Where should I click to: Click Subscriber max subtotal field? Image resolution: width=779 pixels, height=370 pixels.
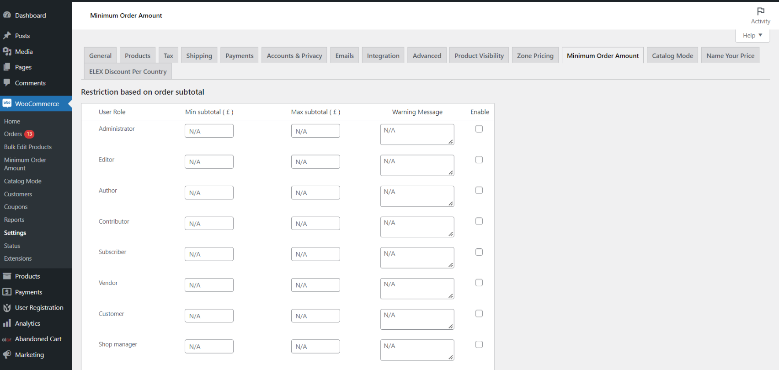pyautogui.click(x=315, y=254)
